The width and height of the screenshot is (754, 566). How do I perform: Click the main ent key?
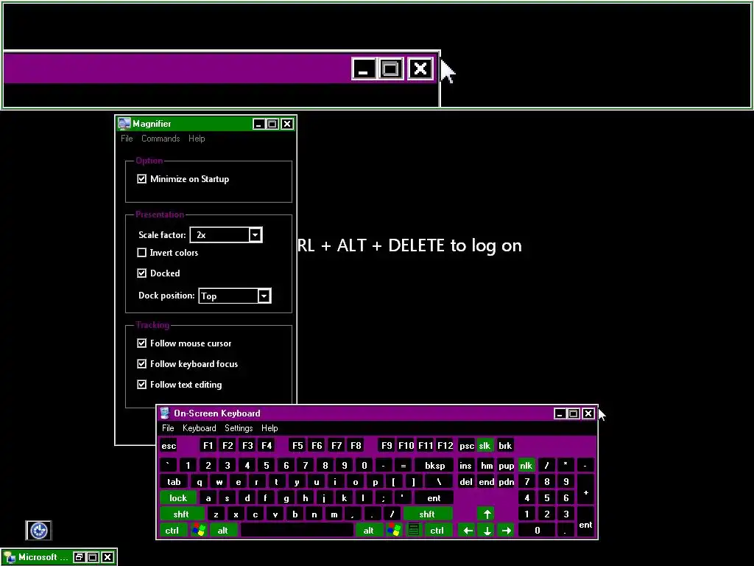[434, 498]
